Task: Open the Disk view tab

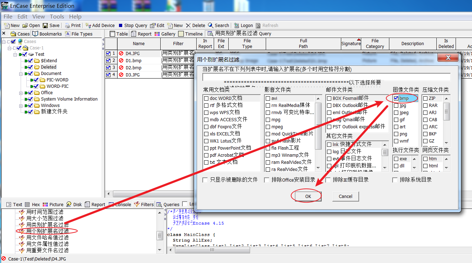Action: click(74, 204)
